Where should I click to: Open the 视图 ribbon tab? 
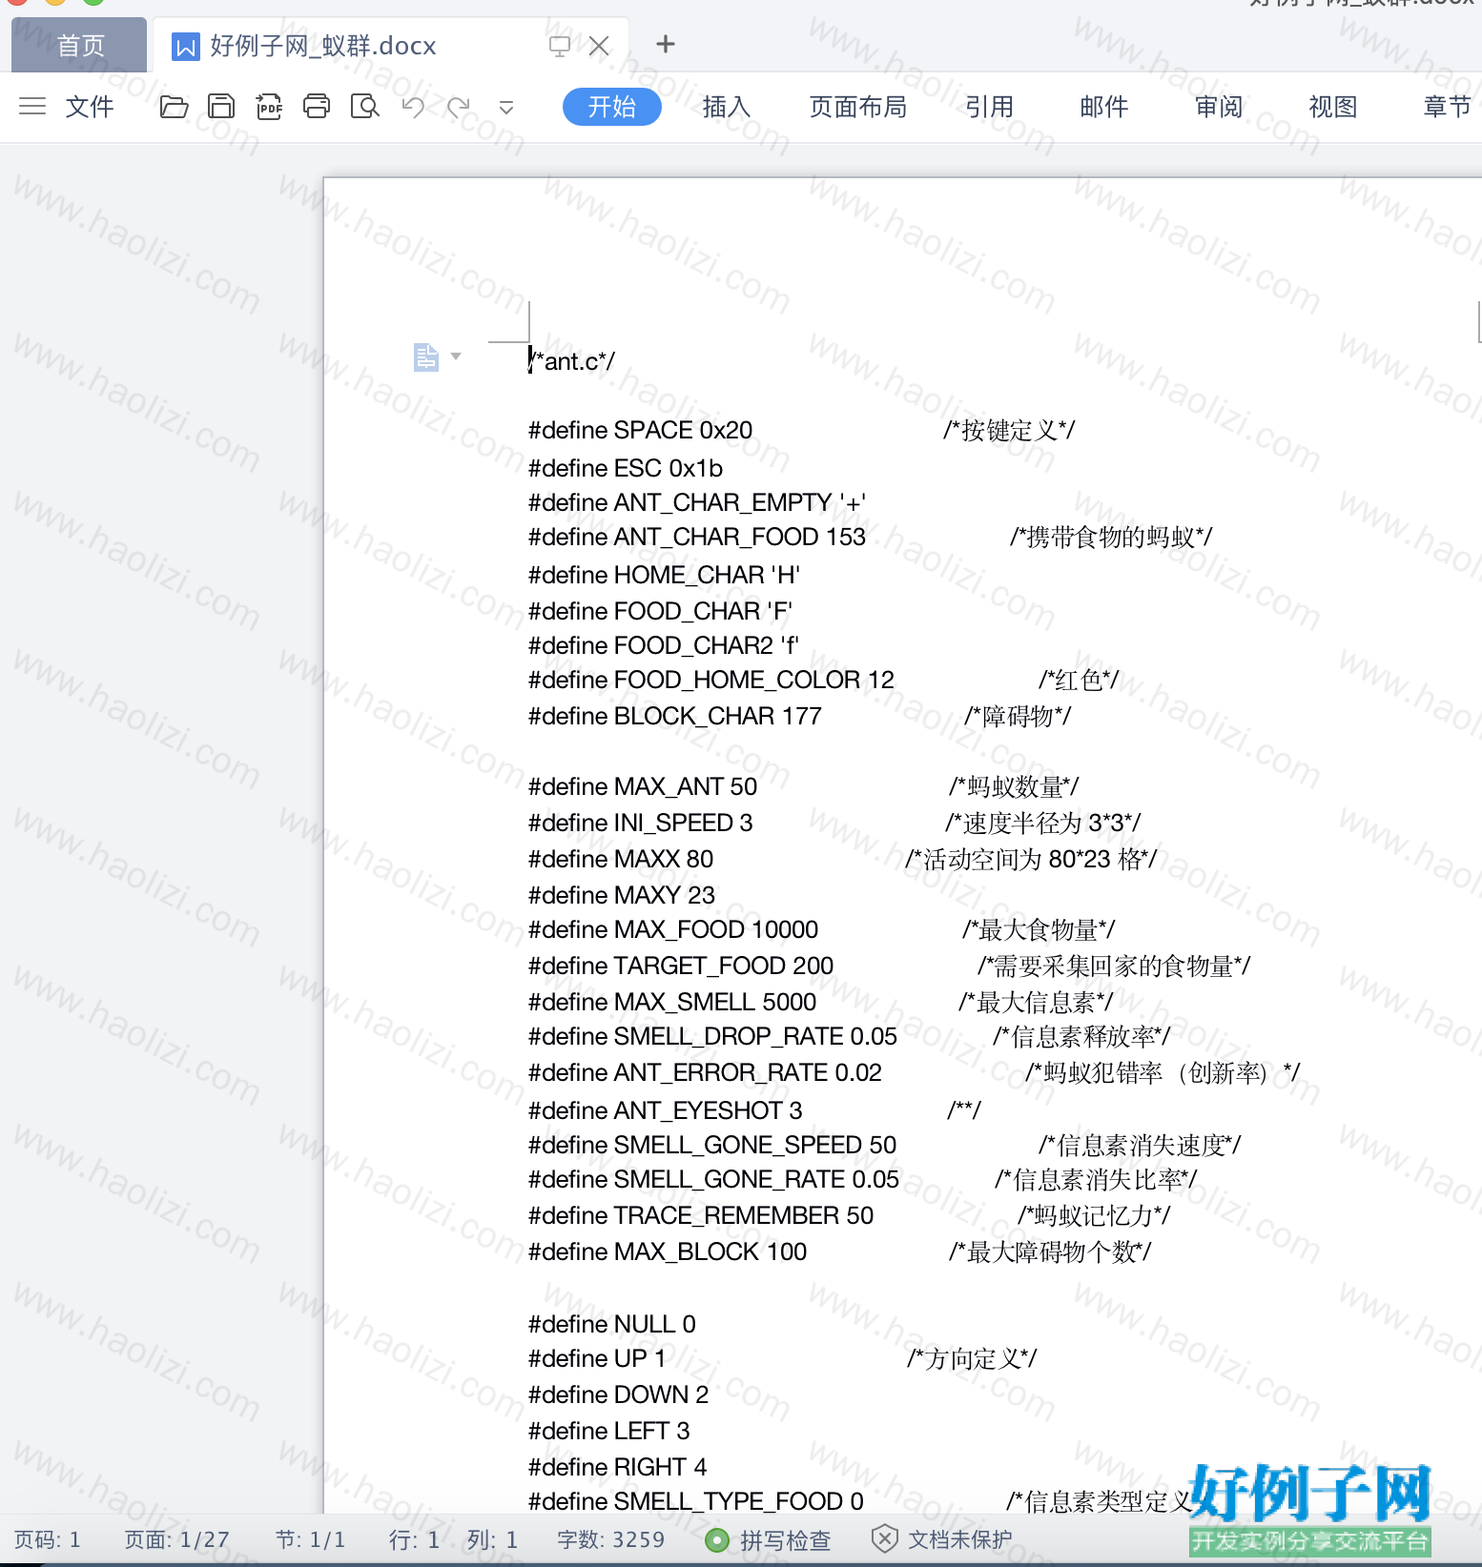point(1332,107)
